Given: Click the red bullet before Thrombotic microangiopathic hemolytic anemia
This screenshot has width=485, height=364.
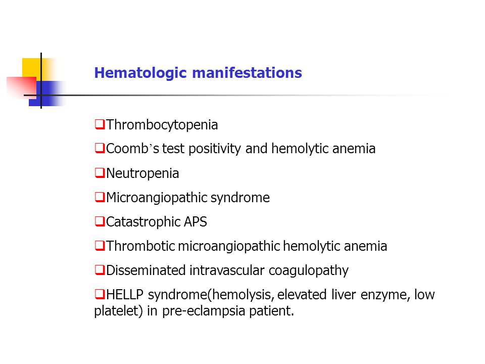Looking at the screenshot, I should (100, 246).
